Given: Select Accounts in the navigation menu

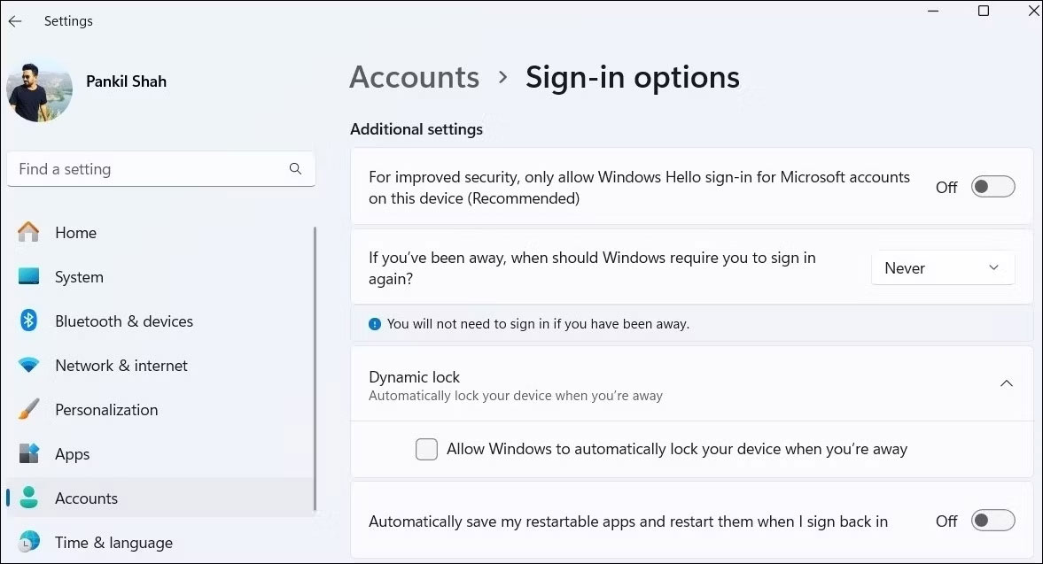Looking at the screenshot, I should click(x=86, y=498).
